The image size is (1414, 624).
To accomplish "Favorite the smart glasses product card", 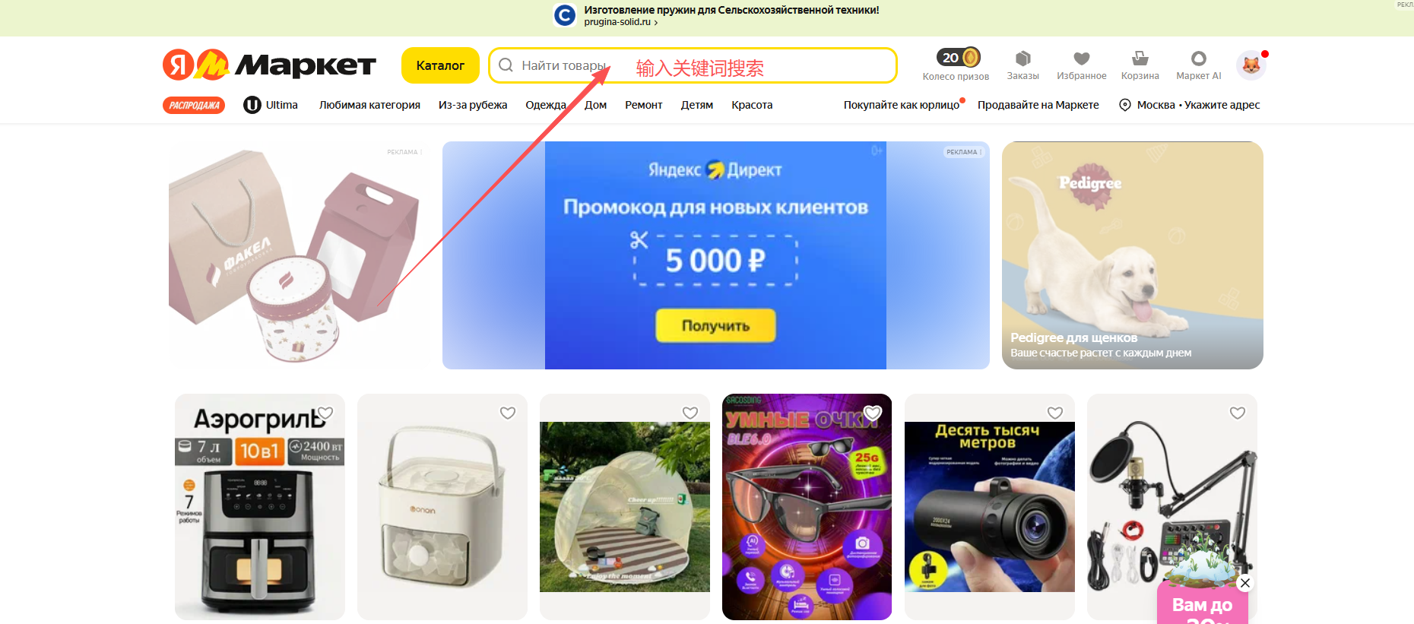I will 873,413.
